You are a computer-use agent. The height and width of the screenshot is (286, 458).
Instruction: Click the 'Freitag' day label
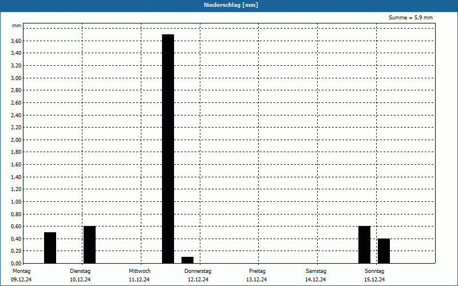[x=257, y=271]
